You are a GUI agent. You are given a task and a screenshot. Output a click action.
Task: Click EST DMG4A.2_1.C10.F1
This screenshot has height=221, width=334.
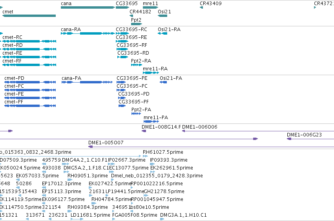[x=66, y=164]
